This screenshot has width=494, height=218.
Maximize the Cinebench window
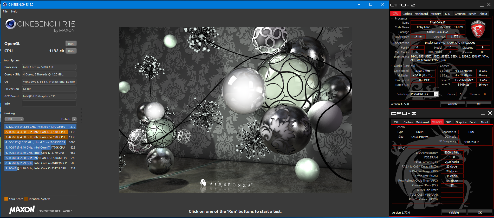click(x=371, y=4)
